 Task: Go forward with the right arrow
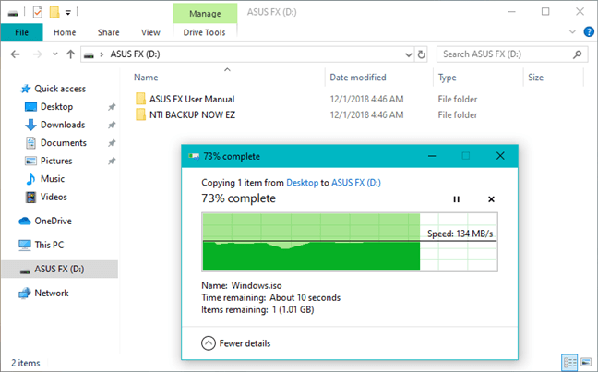[37, 54]
